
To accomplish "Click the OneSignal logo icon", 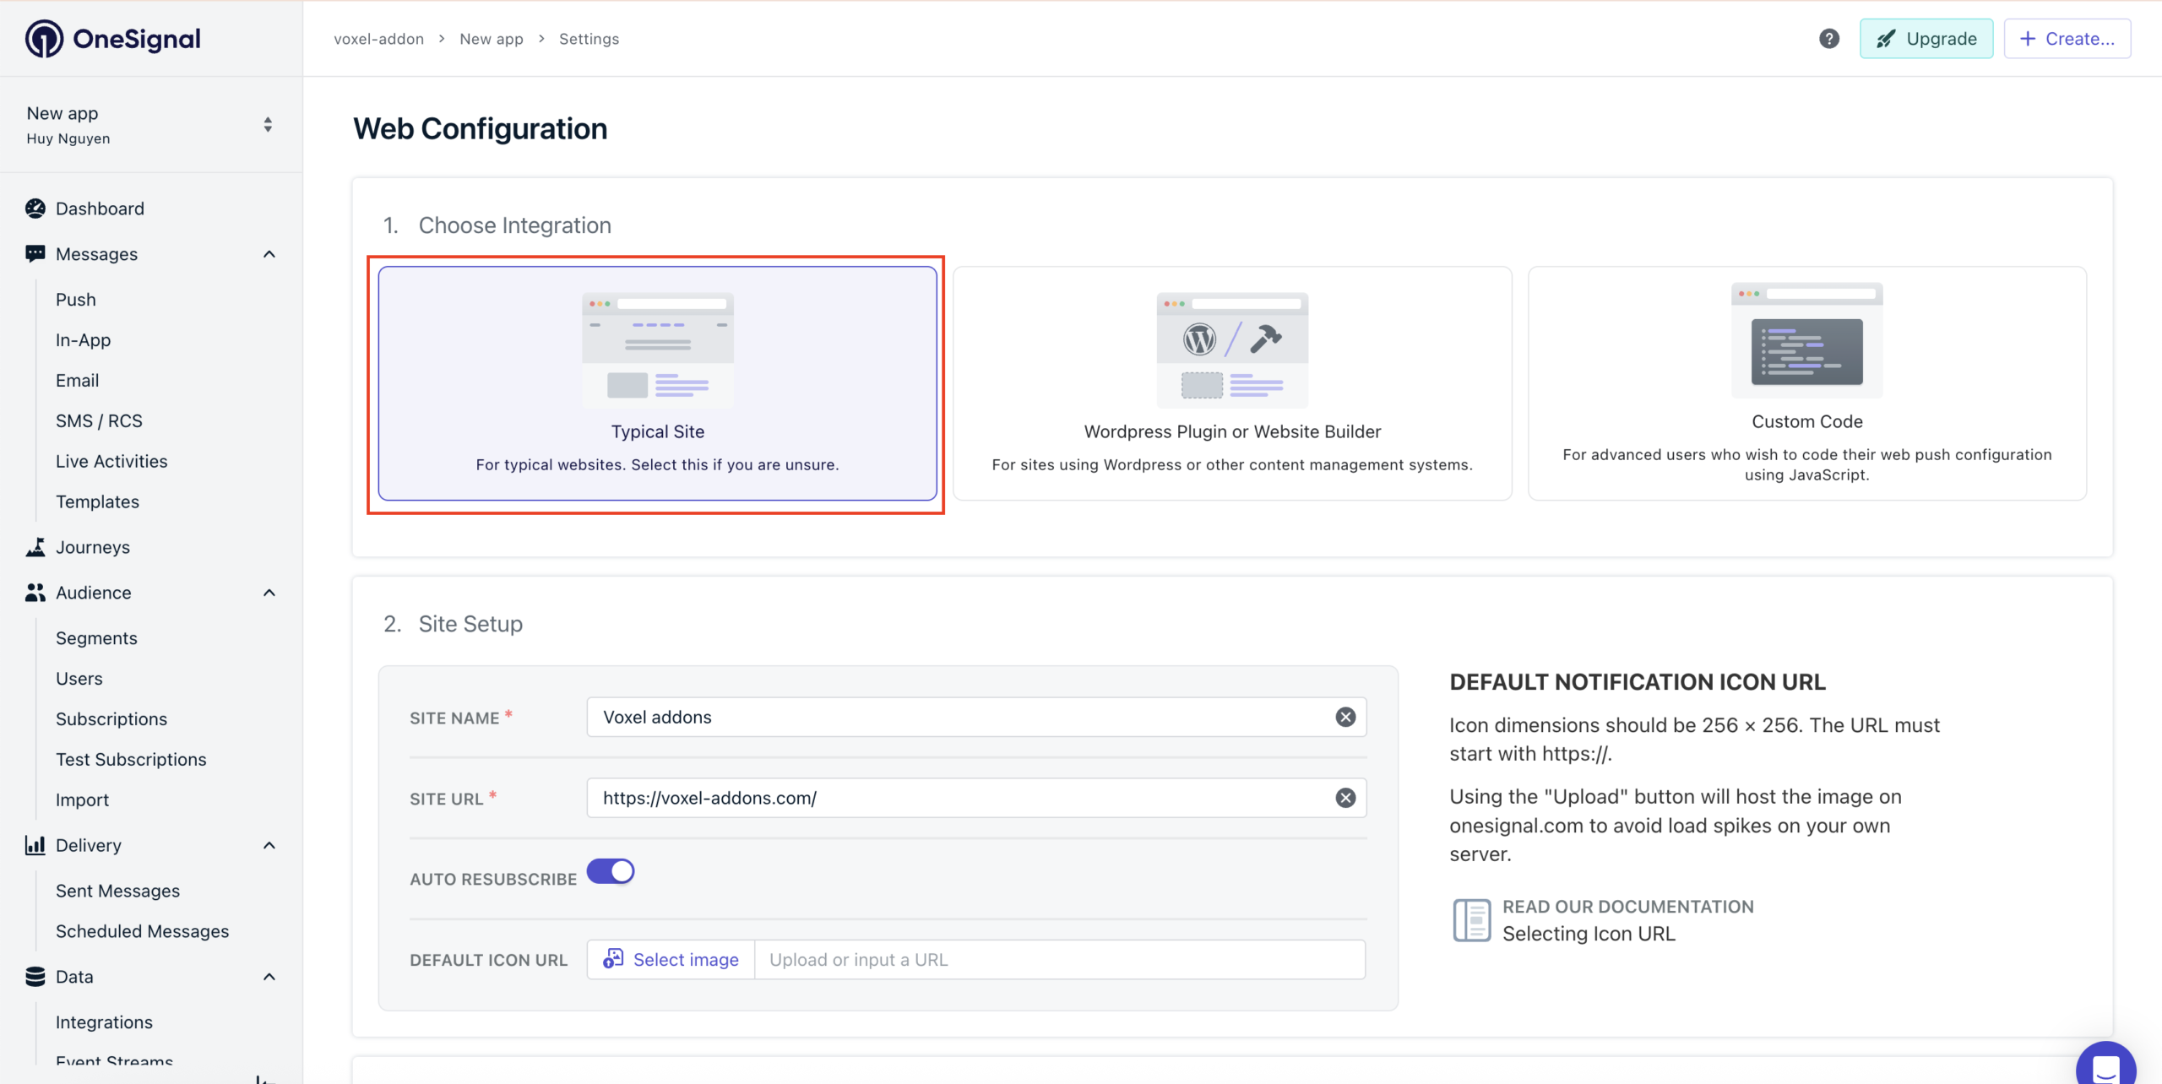I will [x=44, y=39].
